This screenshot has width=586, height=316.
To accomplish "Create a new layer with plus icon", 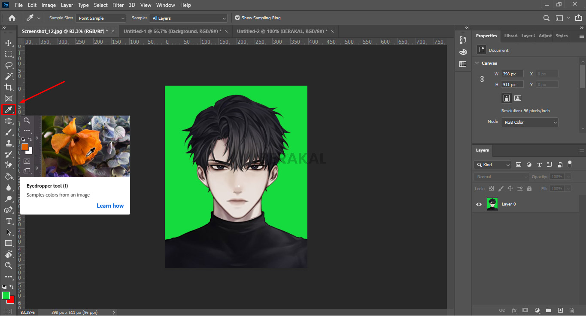I will [x=560, y=310].
